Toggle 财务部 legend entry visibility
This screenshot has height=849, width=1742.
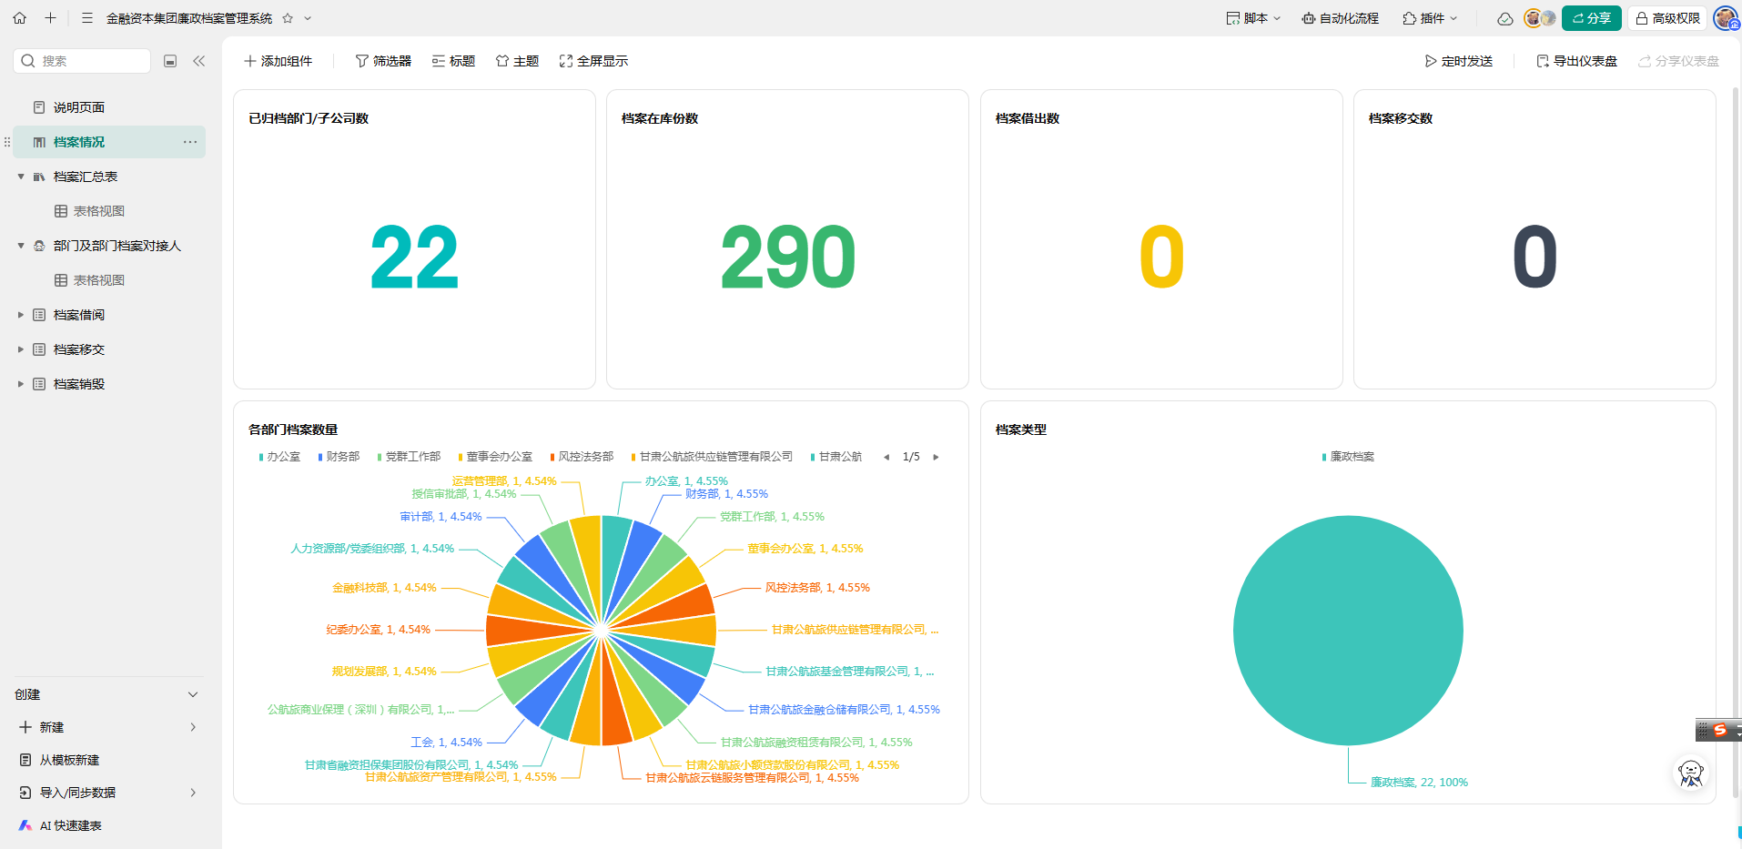tap(339, 457)
